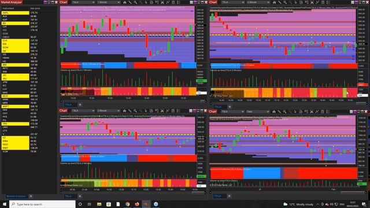
Task: Choose the cursor pointer icon in 1 Minute chart
Action: click(146, 2)
